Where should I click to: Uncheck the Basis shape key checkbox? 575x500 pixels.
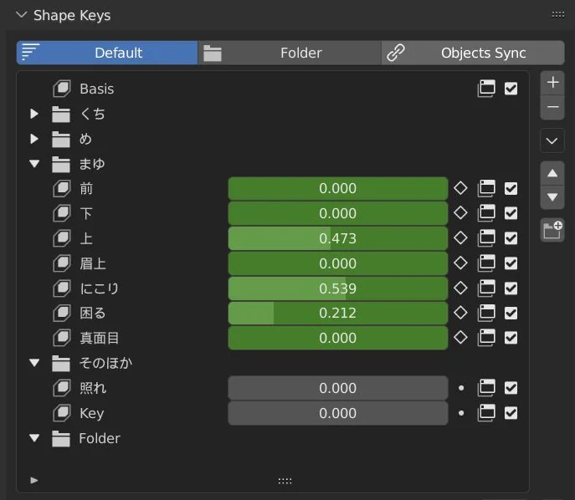click(x=511, y=89)
